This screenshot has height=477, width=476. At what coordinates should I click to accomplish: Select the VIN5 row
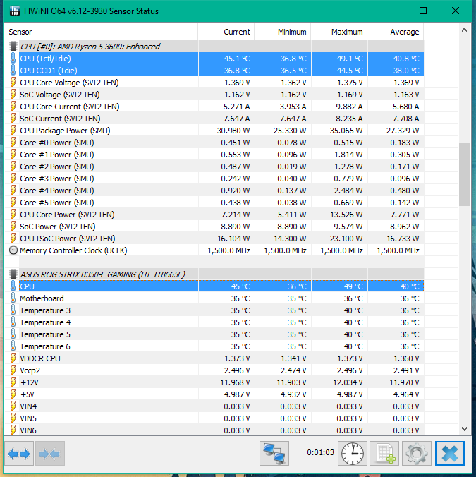pos(214,418)
